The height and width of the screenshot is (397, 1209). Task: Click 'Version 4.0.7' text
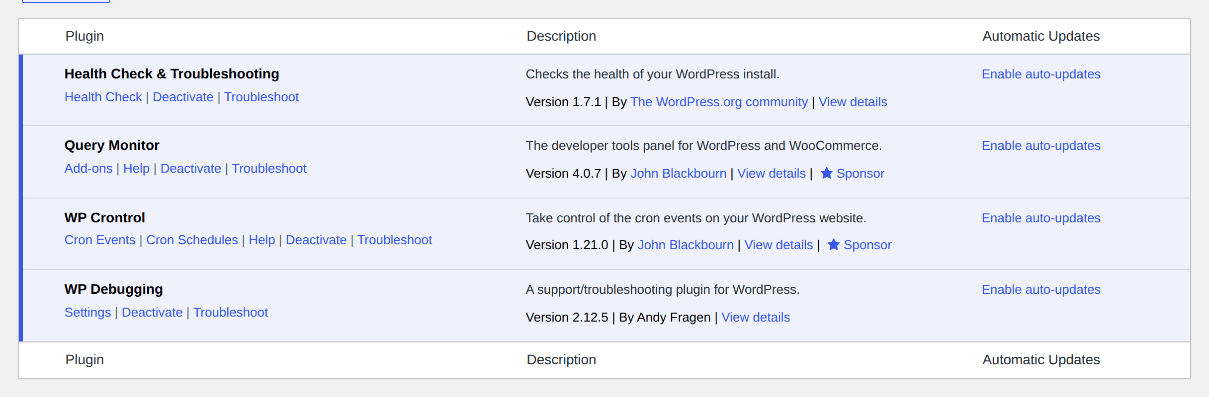[x=563, y=173]
